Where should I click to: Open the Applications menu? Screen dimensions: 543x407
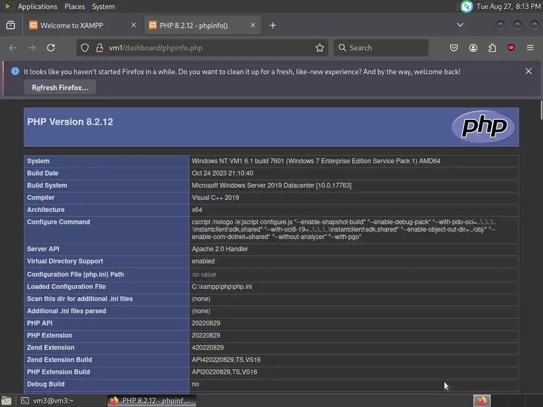pos(38,6)
